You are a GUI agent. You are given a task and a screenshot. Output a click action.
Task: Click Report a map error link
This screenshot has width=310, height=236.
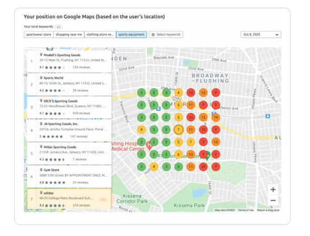268,210
